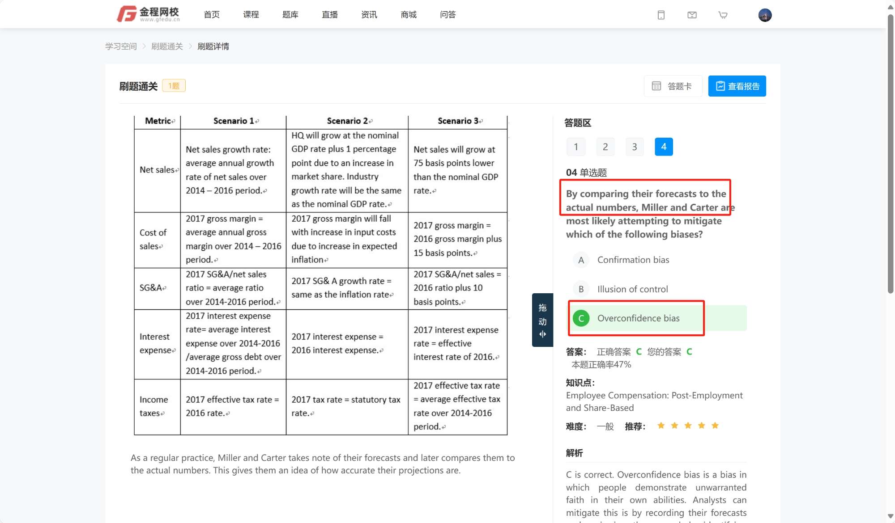Click the first recommendation star
The image size is (895, 523).
coord(661,426)
